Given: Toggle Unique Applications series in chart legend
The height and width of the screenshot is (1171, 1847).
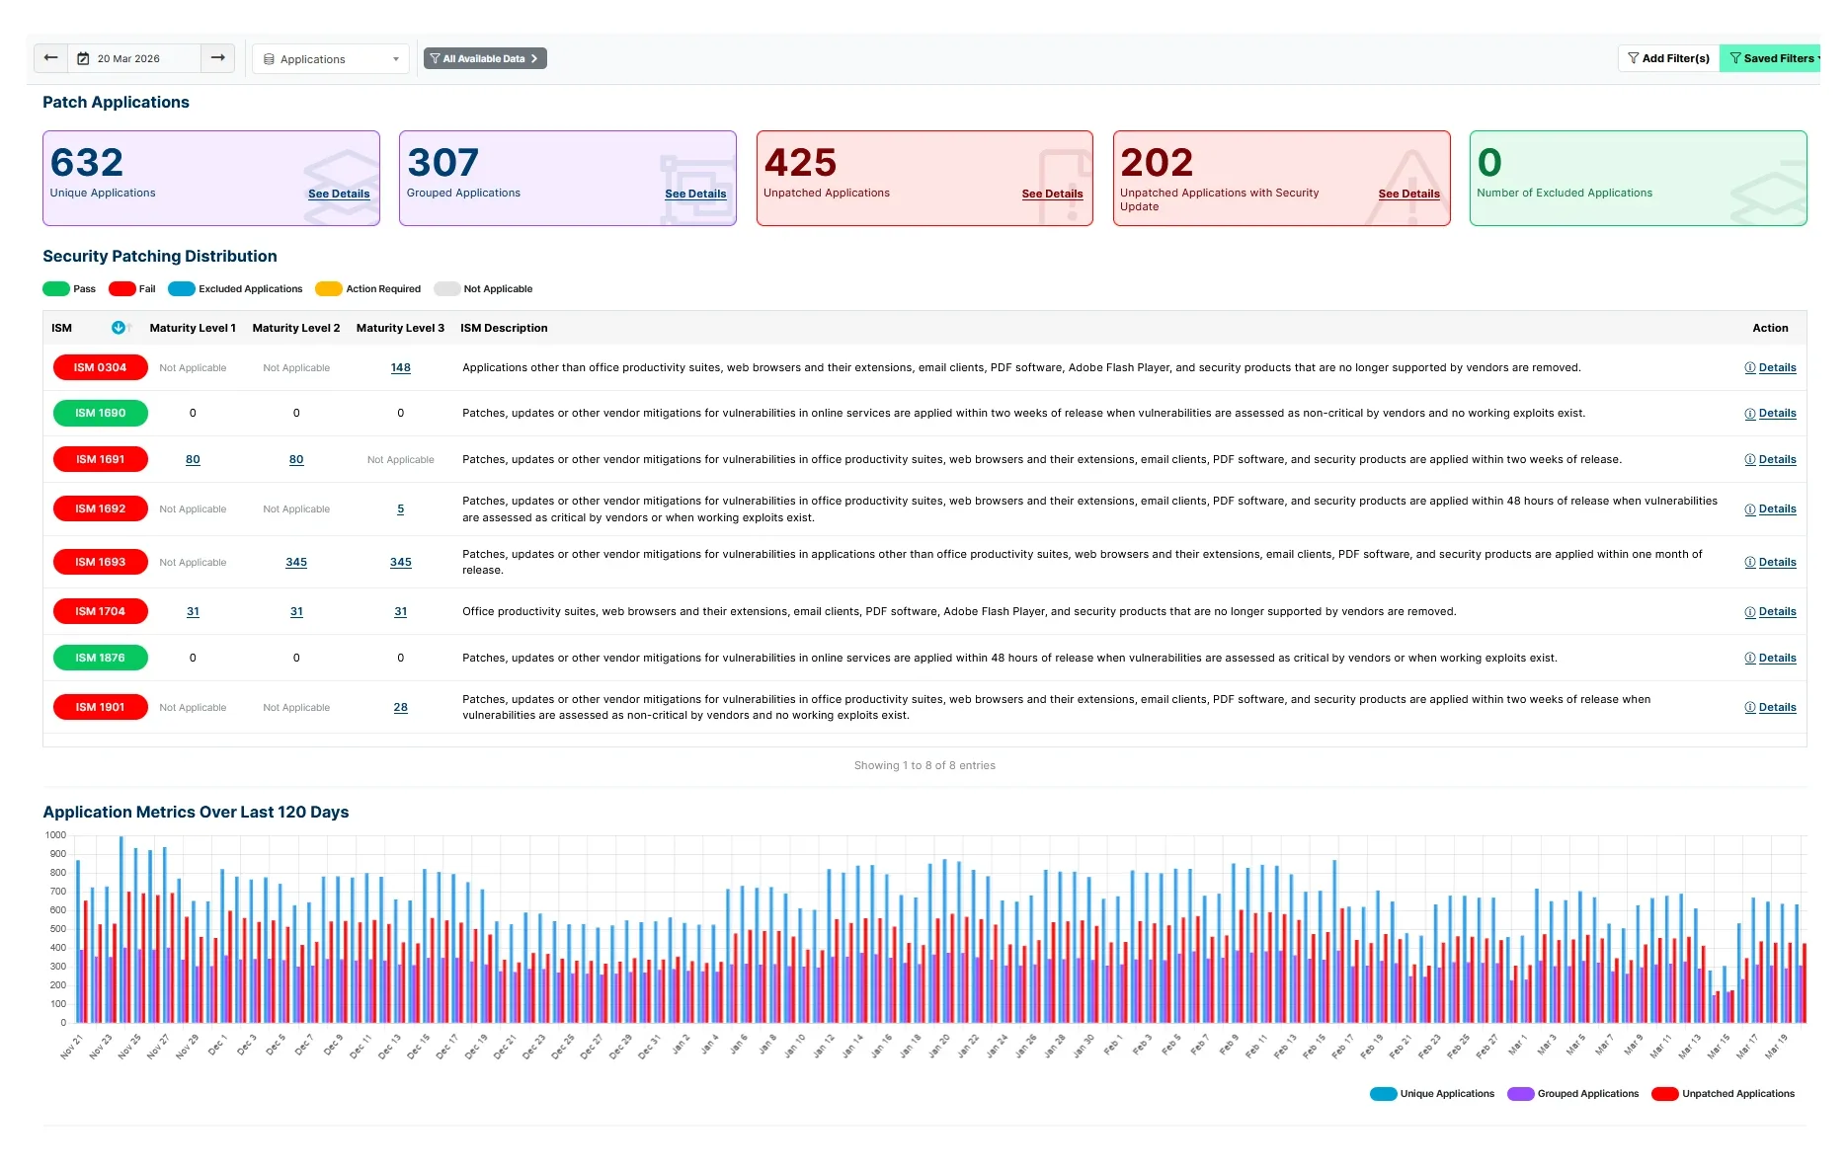Looking at the screenshot, I should (x=1383, y=1094).
